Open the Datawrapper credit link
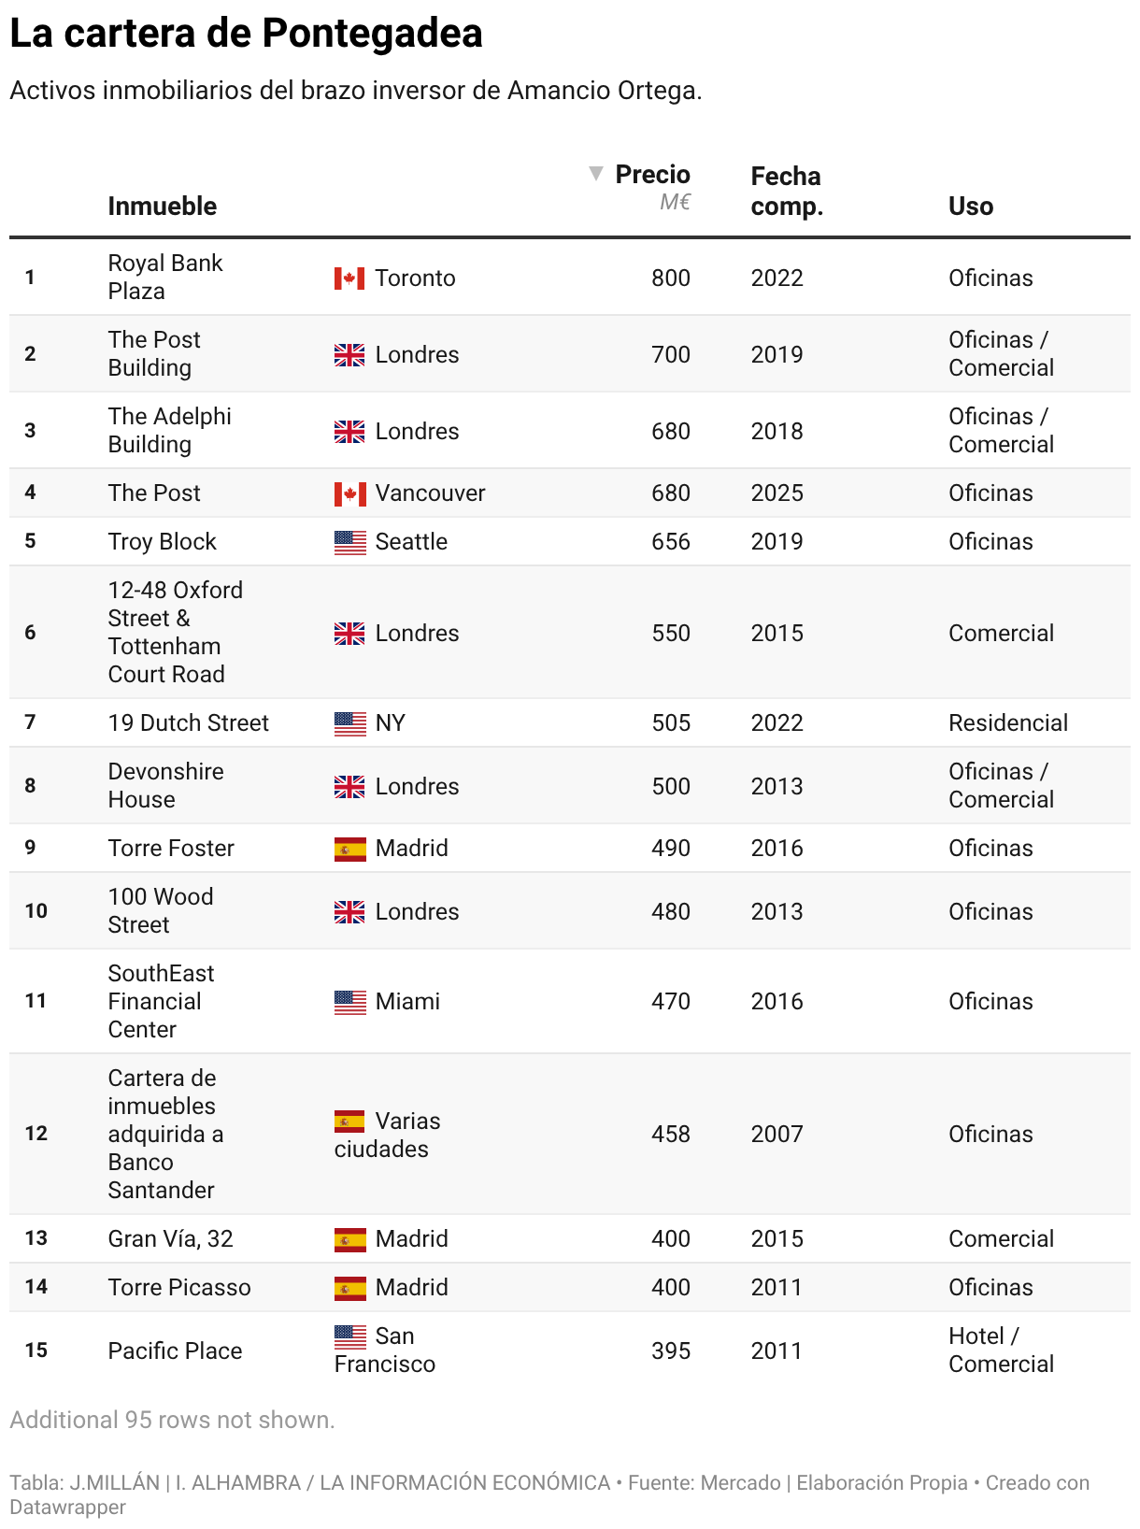The height and width of the screenshot is (1529, 1140). tap(67, 1507)
